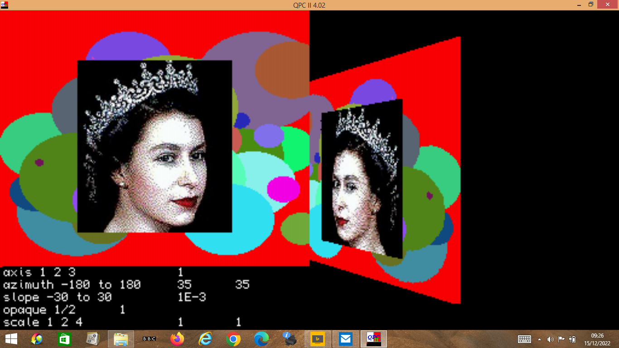Open the volume speaker tray icon
The height and width of the screenshot is (348, 619).
[550, 339]
